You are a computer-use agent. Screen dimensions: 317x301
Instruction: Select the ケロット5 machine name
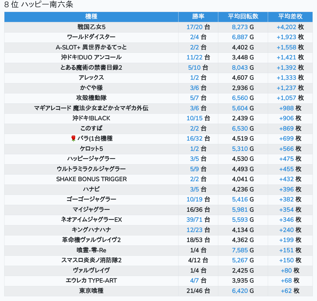91,149
